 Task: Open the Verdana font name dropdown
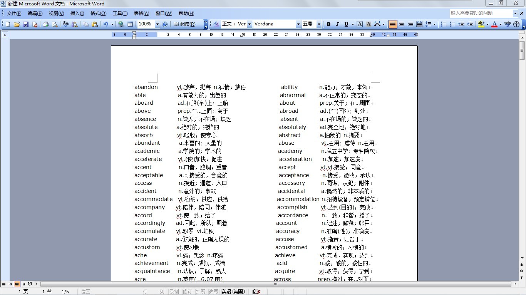298,24
